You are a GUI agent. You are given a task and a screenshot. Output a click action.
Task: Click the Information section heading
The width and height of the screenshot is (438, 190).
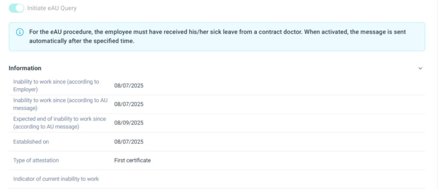point(25,68)
